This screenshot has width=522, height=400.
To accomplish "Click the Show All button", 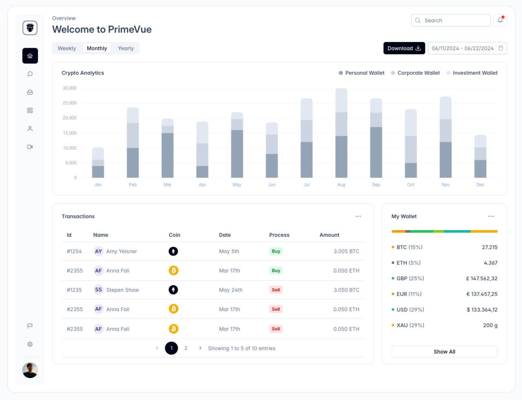I will tap(445, 352).
